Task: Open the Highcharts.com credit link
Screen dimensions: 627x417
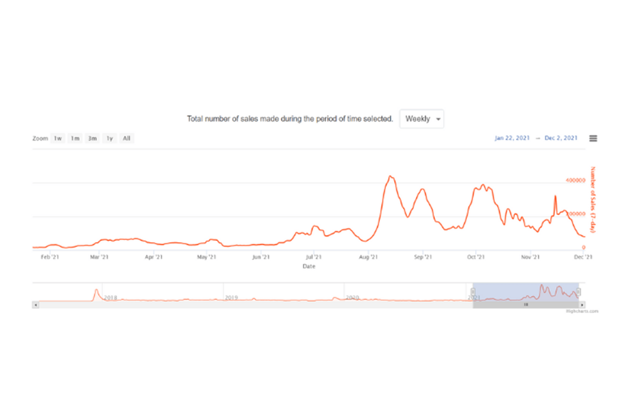Action: 582,311
